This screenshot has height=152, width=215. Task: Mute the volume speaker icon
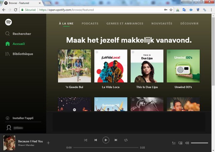click(187, 143)
